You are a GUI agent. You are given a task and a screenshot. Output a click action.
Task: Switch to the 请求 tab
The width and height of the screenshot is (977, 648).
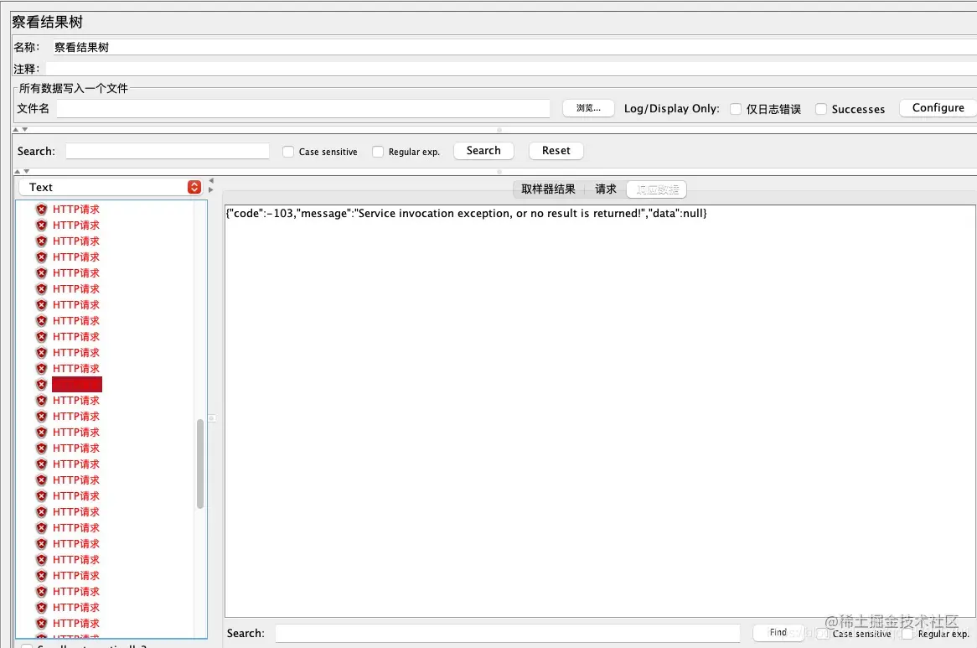(x=605, y=189)
